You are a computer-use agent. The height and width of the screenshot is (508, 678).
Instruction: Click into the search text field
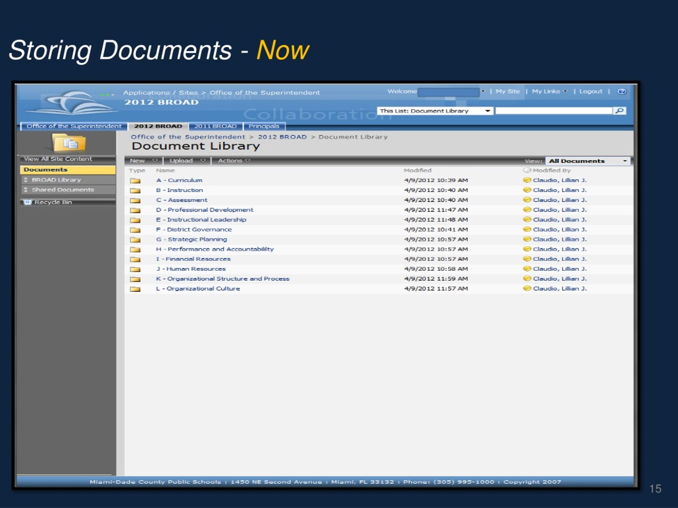tap(554, 111)
